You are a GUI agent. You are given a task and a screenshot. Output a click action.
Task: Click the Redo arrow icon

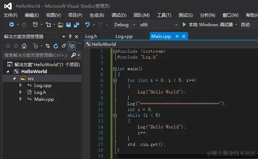(100, 25)
